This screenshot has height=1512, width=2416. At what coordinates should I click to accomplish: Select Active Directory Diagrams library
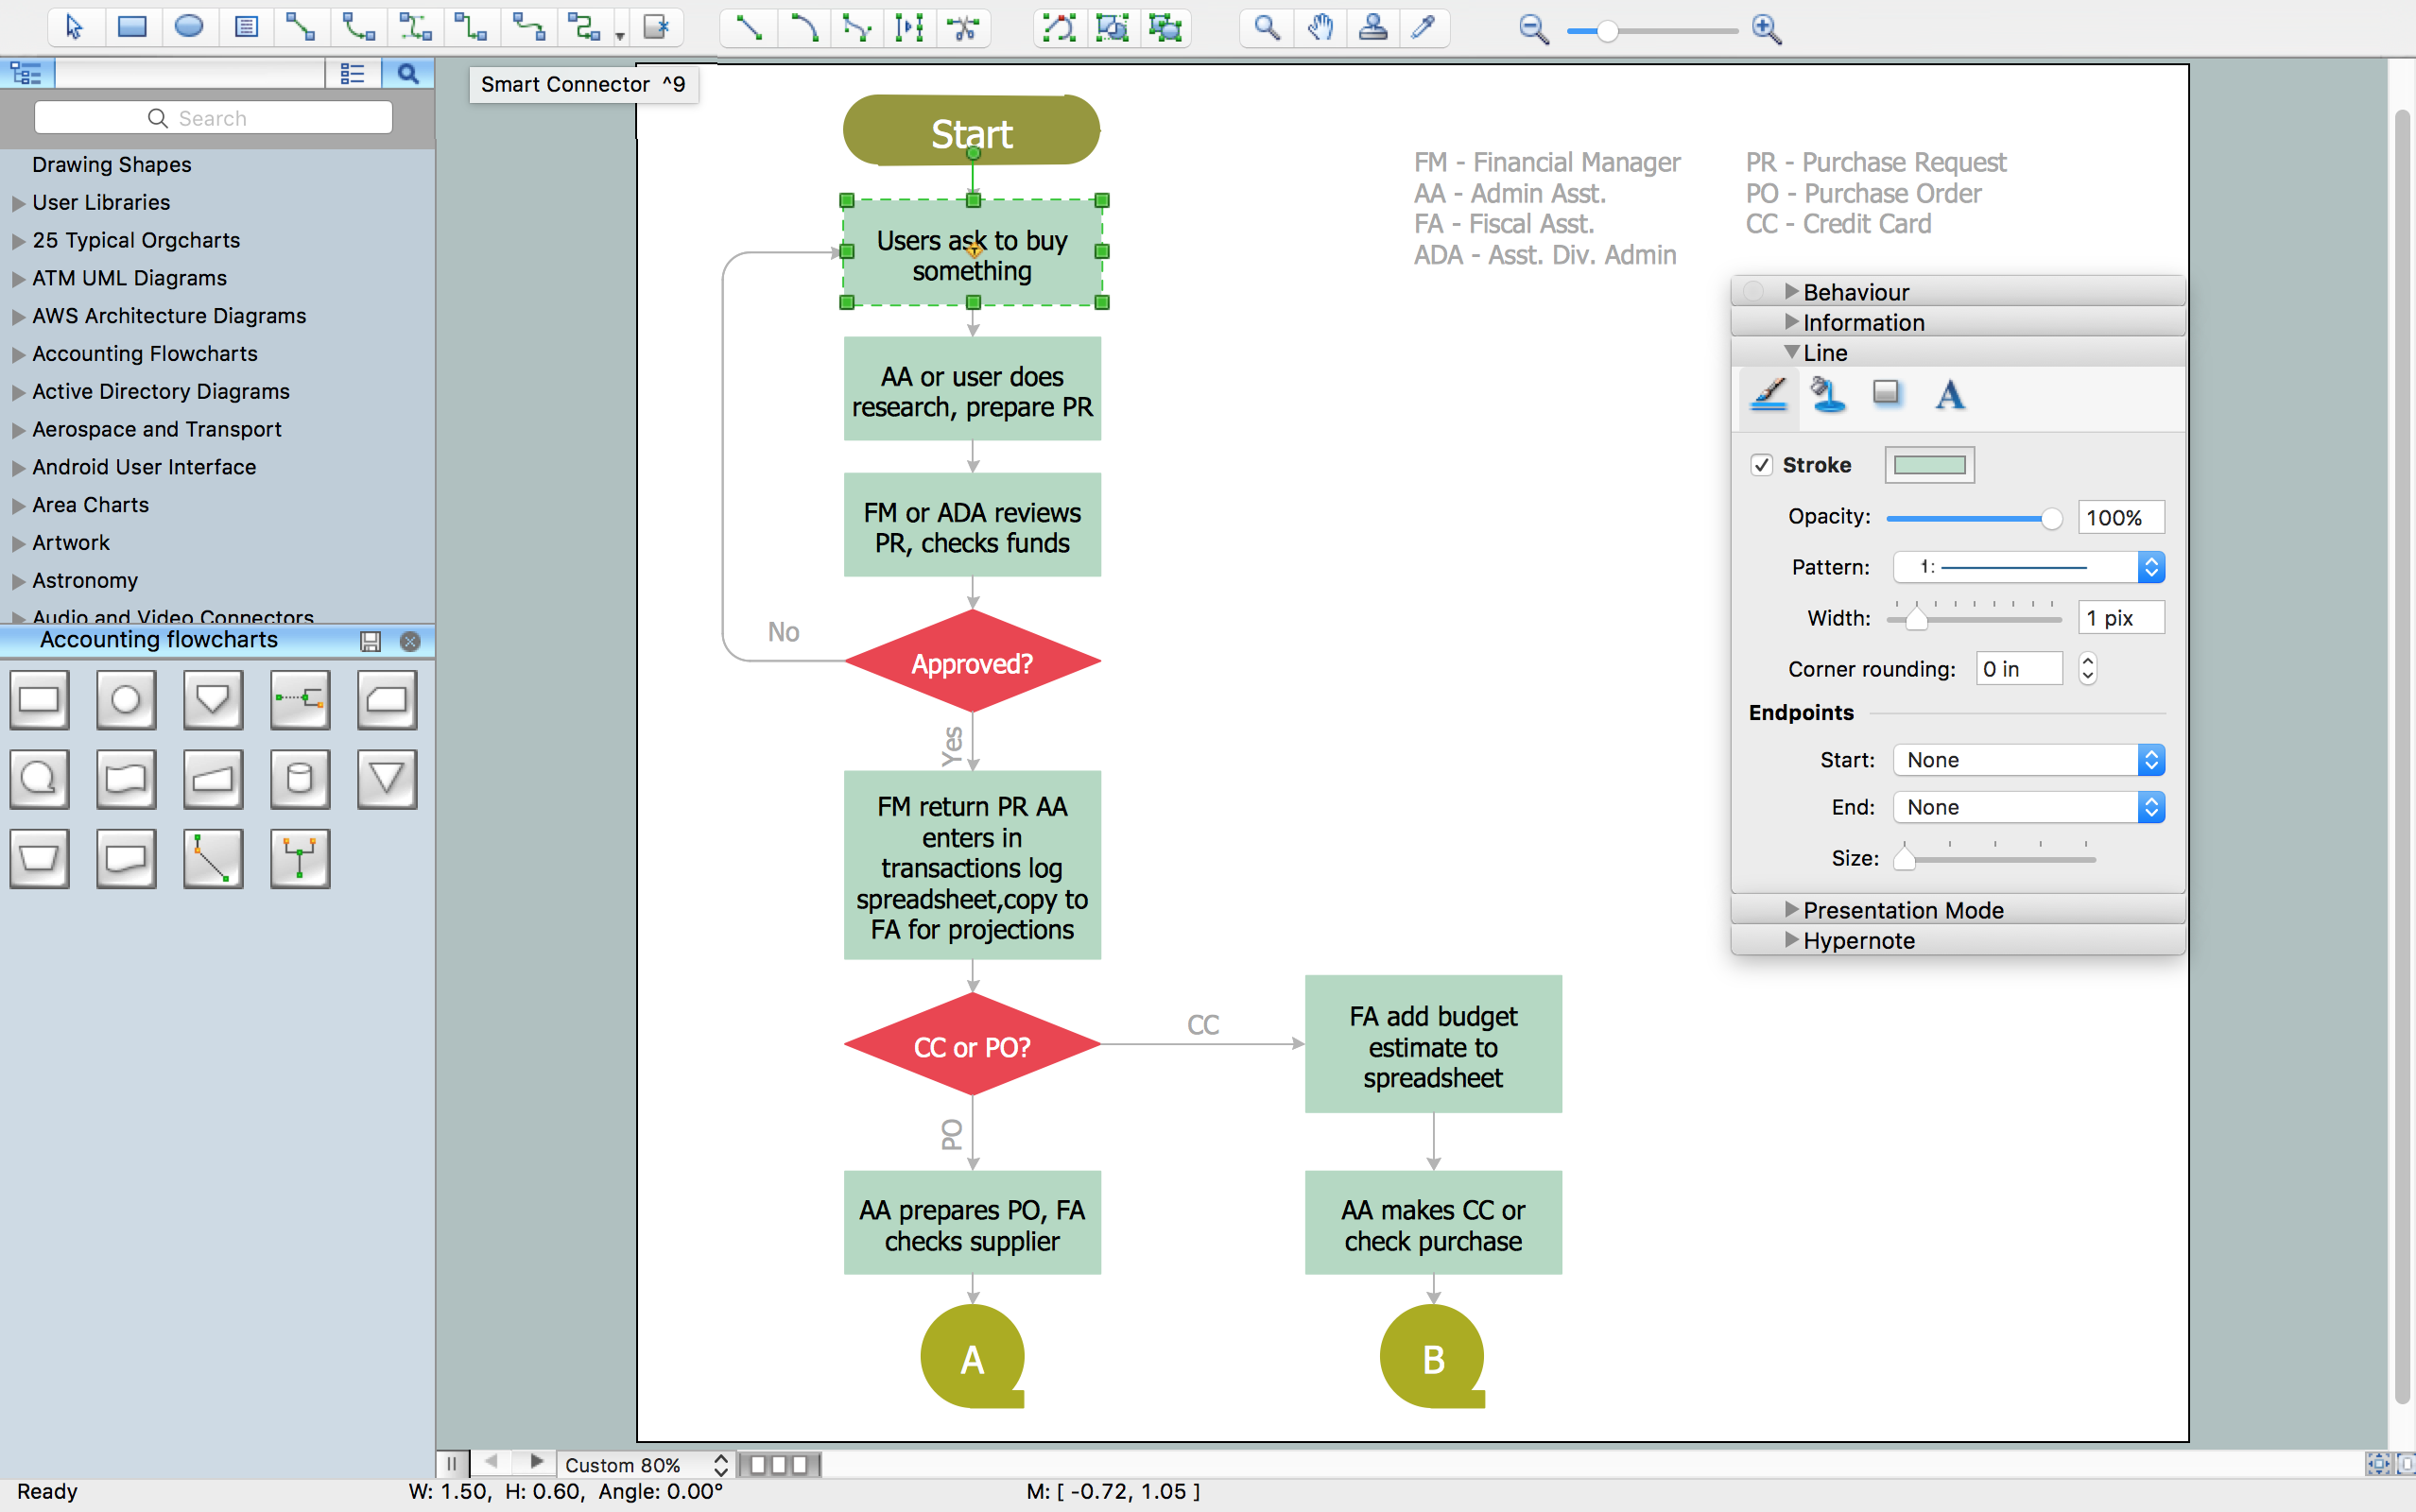point(160,391)
